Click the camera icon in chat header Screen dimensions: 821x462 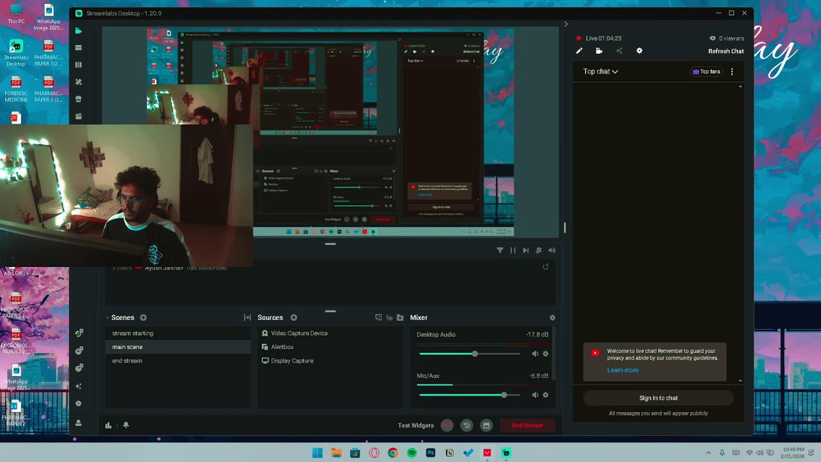(599, 51)
